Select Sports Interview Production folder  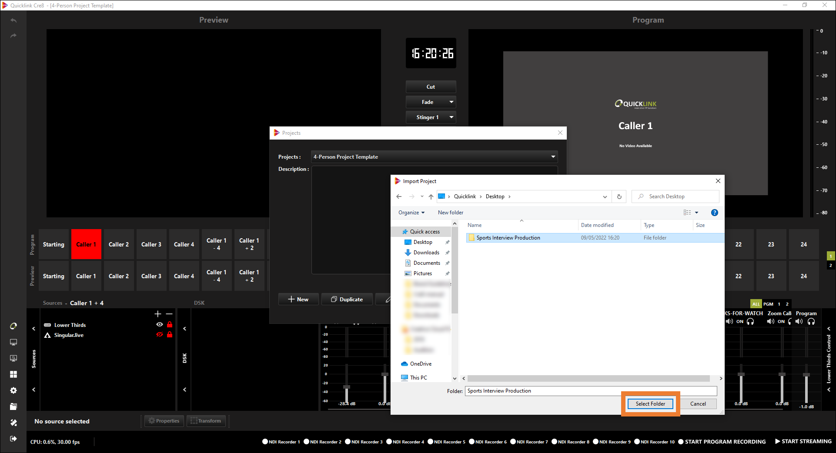tap(595, 238)
